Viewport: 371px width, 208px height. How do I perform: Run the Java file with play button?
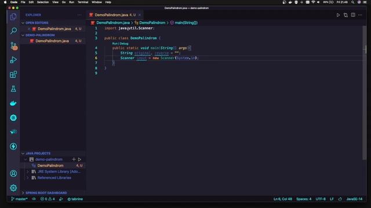coord(338,15)
